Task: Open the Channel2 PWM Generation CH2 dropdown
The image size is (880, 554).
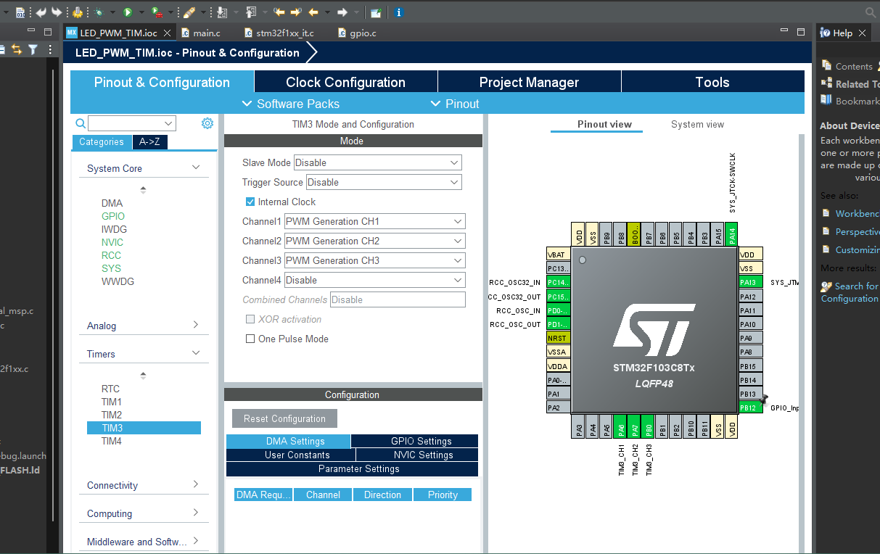Action: tap(374, 241)
